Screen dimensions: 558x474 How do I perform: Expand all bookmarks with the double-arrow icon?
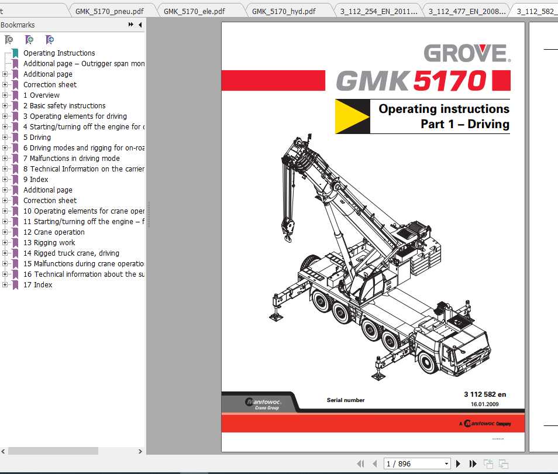130,25
